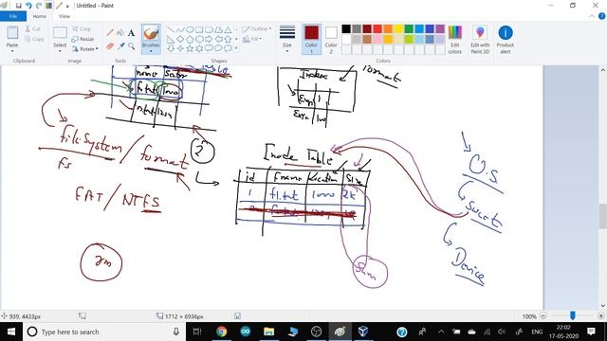Open the shape Outline dropdown
This screenshot has height=341, width=607.
257,29
